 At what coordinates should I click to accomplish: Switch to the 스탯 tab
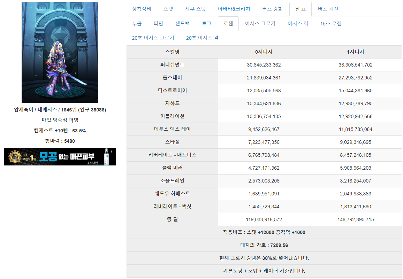coord(168,9)
